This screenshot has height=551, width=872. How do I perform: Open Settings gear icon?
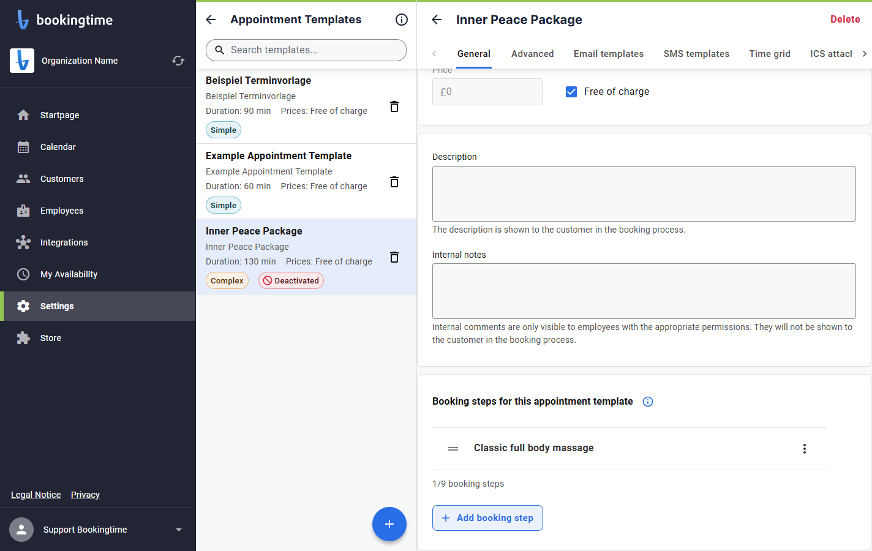click(23, 306)
